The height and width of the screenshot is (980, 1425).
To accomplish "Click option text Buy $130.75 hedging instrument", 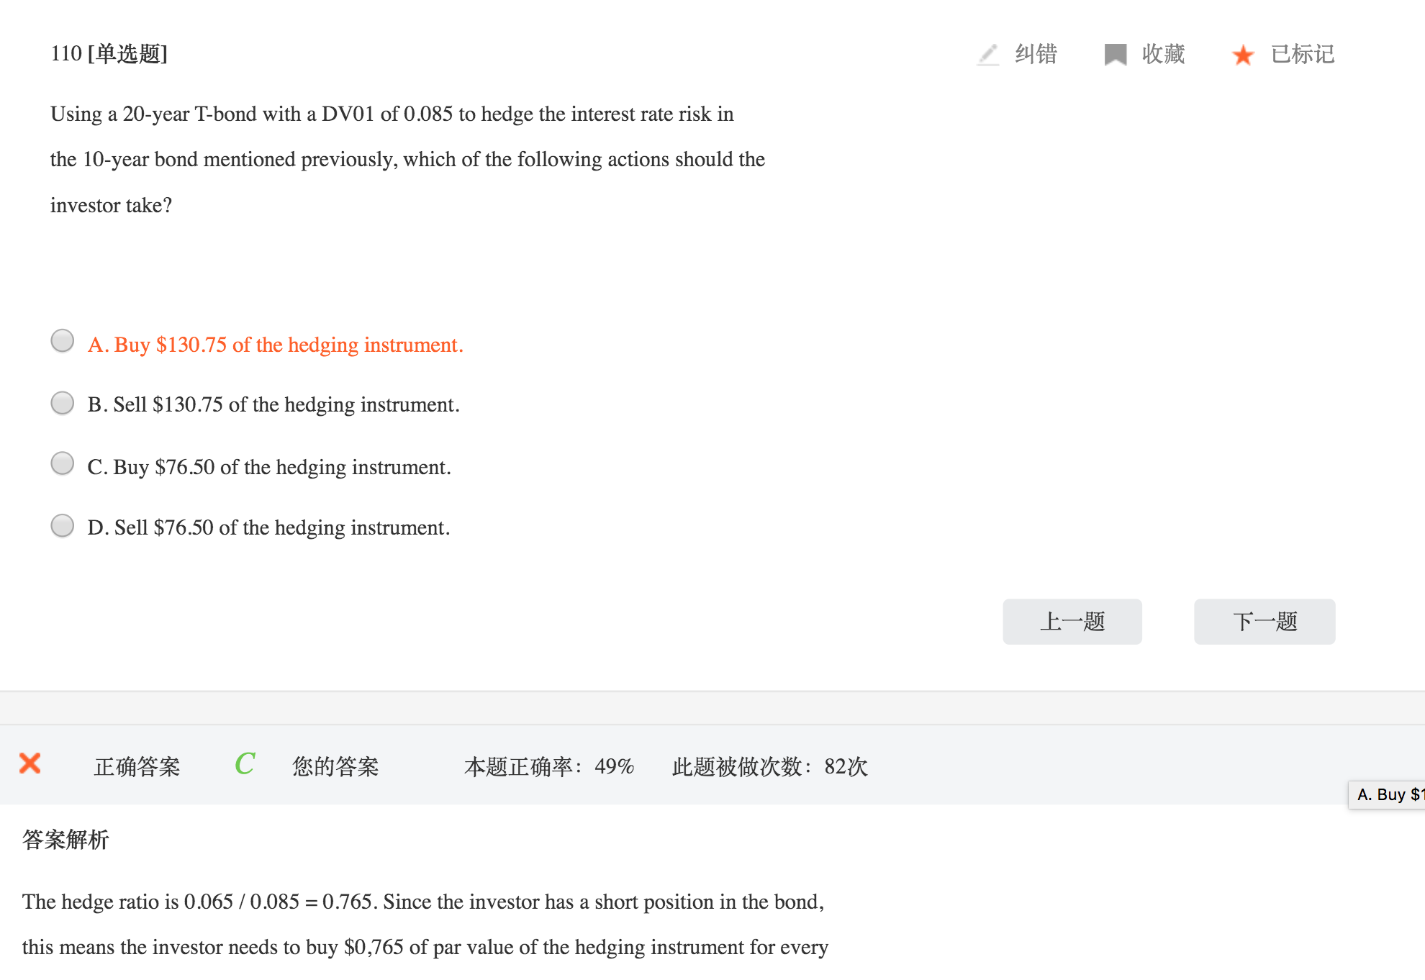I will click(x=276, y=345).
